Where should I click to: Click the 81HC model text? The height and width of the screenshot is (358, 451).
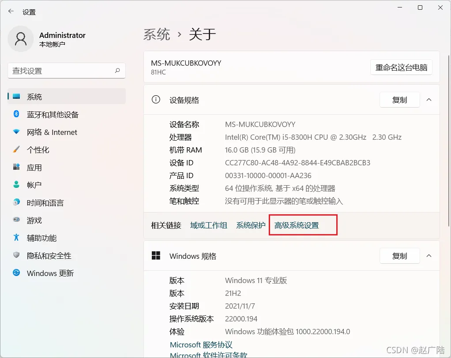[x=158, y=72]
